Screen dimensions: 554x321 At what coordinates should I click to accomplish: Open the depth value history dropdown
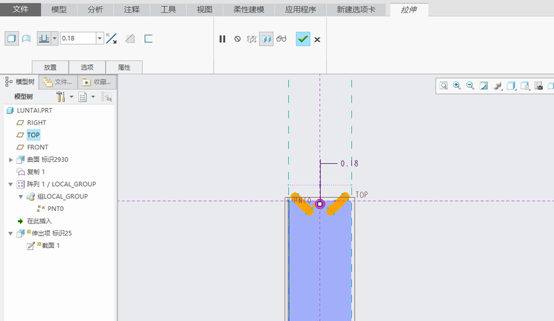click(x=100, y=38)
